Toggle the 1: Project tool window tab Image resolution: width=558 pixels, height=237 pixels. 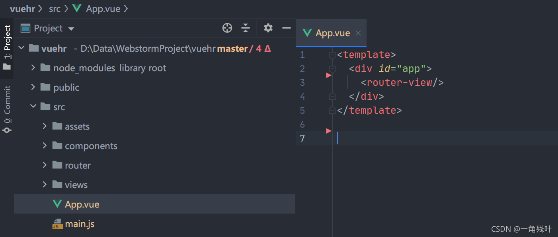click(7, 48)
